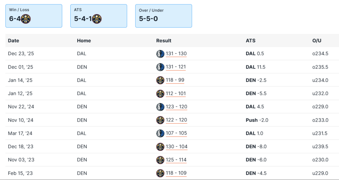The width and height of the screenshot is (339, 180).
Task: Click Mavericks logo for Dec 01, '25 game
Action: click(160, 67)
